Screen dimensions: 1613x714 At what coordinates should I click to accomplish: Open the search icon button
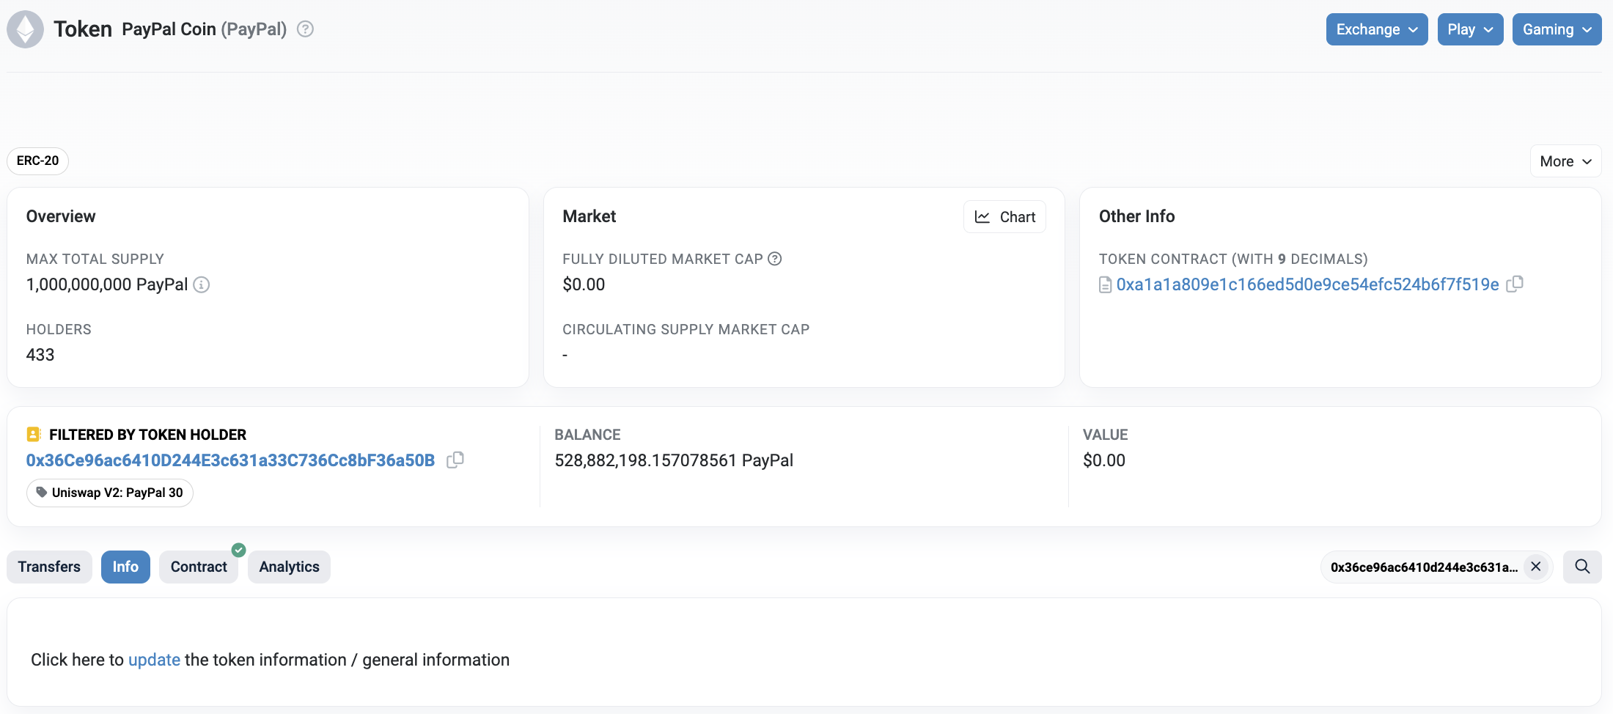click(x=1582, y=567)
